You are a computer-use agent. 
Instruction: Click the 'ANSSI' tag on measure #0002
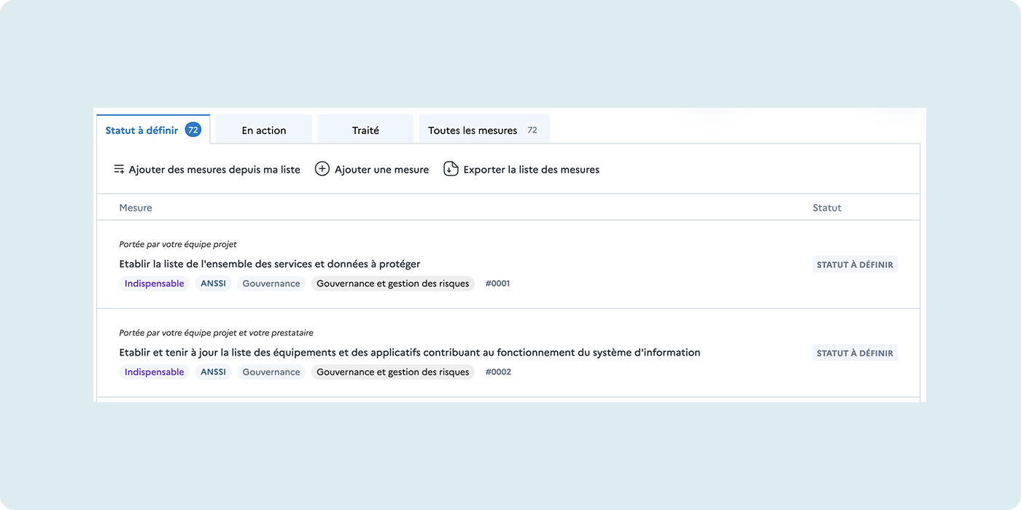[213, 372]
